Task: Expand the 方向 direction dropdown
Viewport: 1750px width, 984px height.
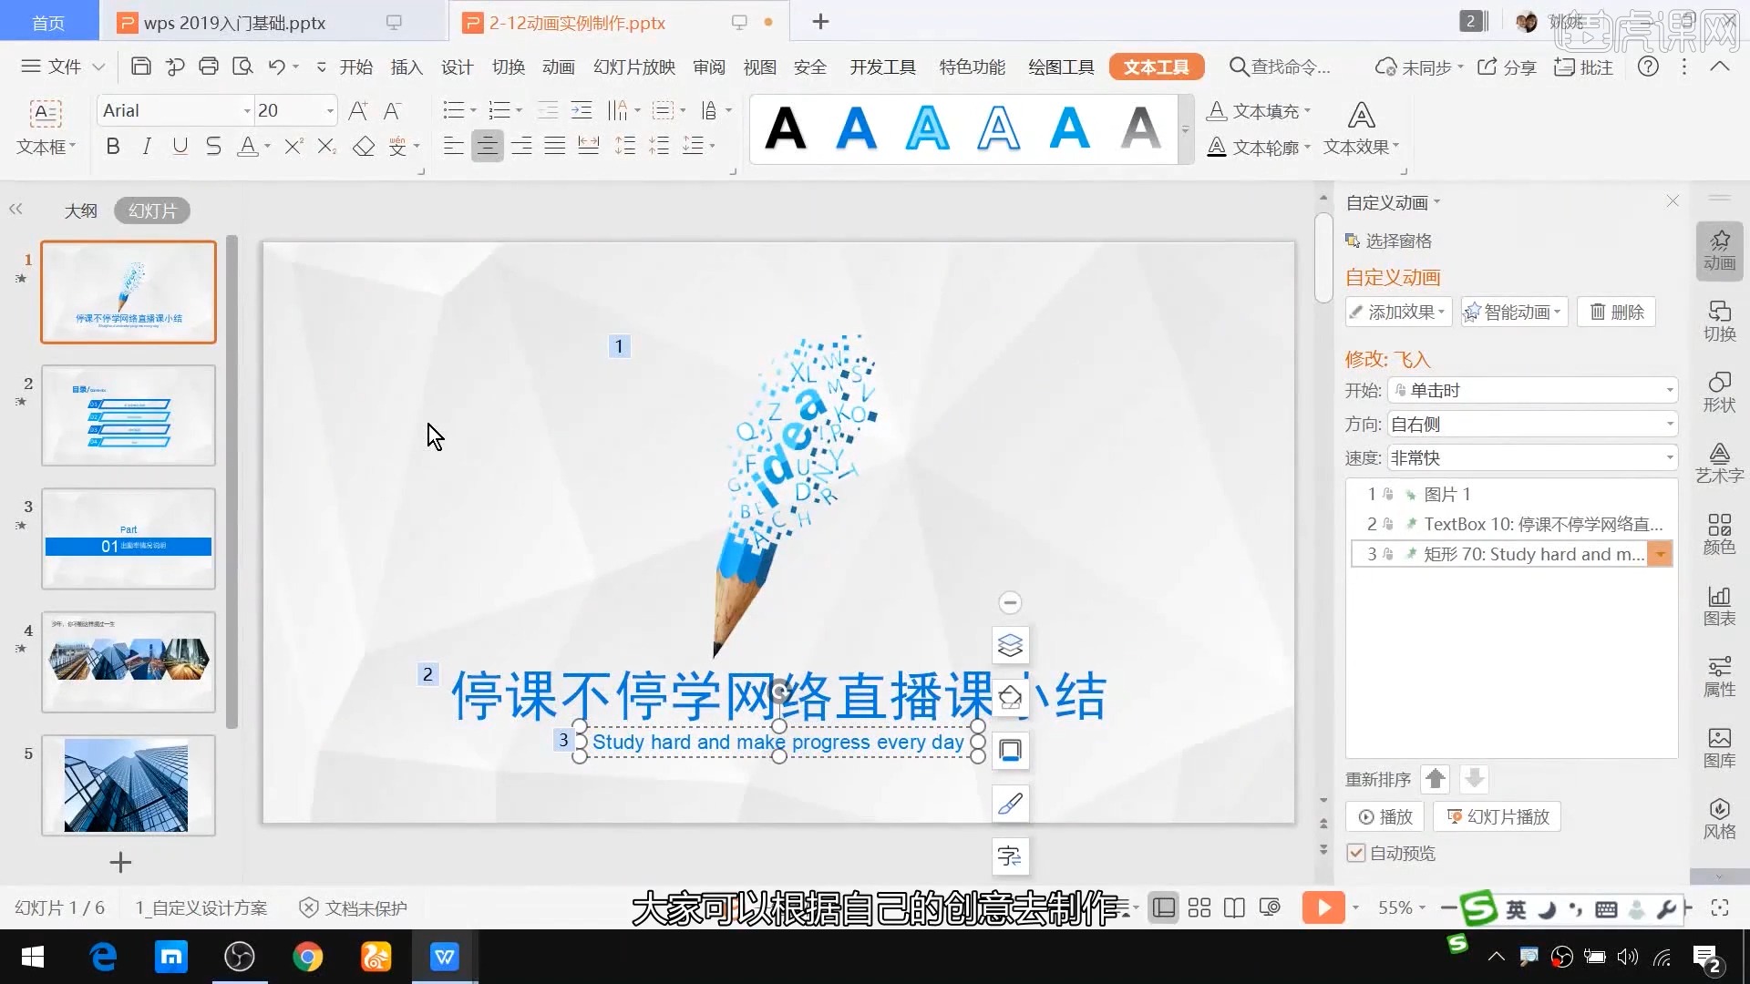Action: coord(1670,424)
